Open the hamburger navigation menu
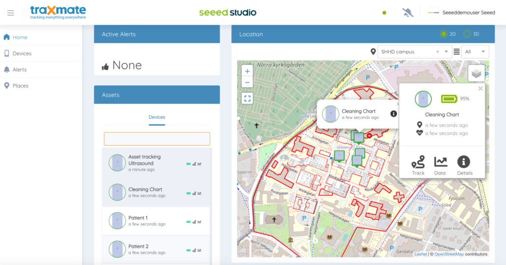The image size is (506, 265). coord(11,13)
